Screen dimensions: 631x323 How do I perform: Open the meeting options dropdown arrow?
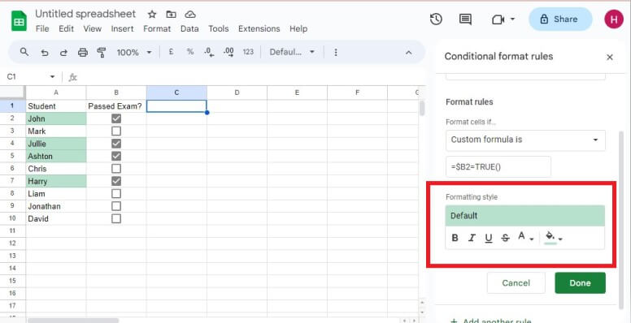click(x=512, y=19)
